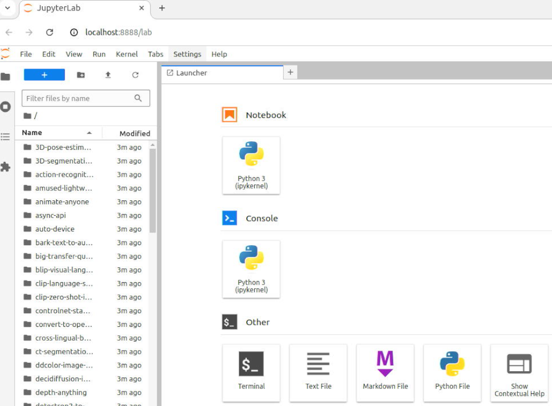Screen dimensions: 552x406
Task: Focus the Filter files by name field
Action: click(85, 98)
